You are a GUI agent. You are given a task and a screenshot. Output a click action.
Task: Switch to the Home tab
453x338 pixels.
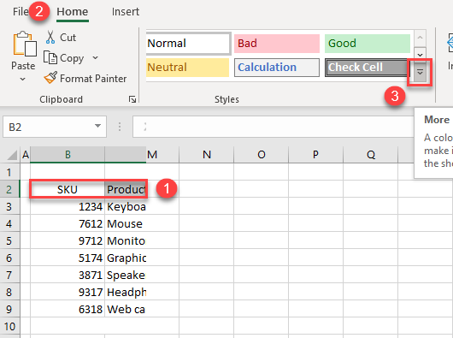(x=73, y=12)
